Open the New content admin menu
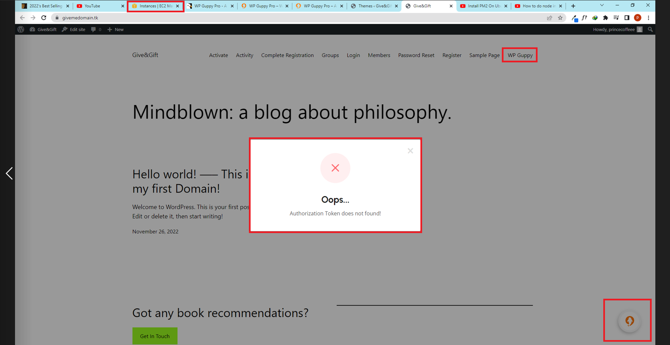 [116, 30]
